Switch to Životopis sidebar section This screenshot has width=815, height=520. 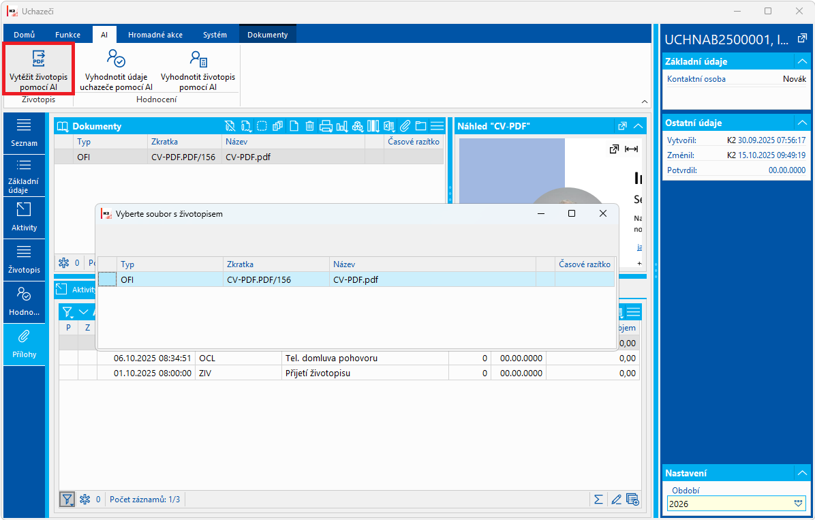(24, 260)
